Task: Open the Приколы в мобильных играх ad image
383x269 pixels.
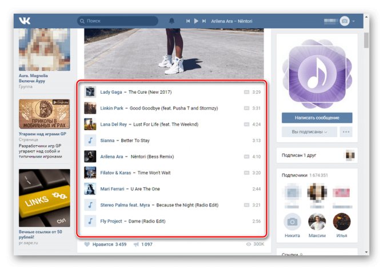Action: [45, 114]
